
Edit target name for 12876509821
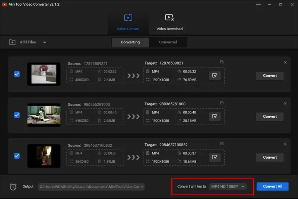coord(222,62)
